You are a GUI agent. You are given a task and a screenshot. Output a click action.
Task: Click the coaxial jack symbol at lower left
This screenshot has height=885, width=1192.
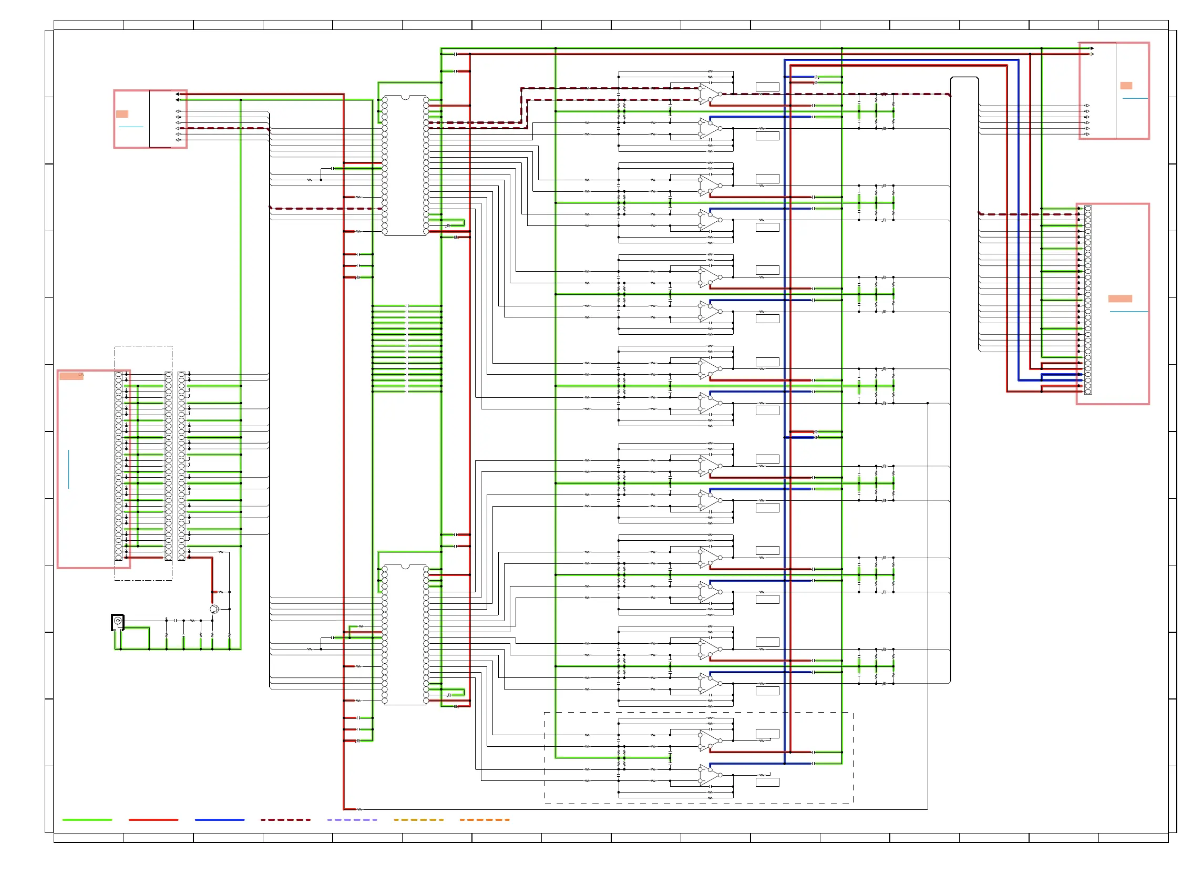click(x=118, y=622)
